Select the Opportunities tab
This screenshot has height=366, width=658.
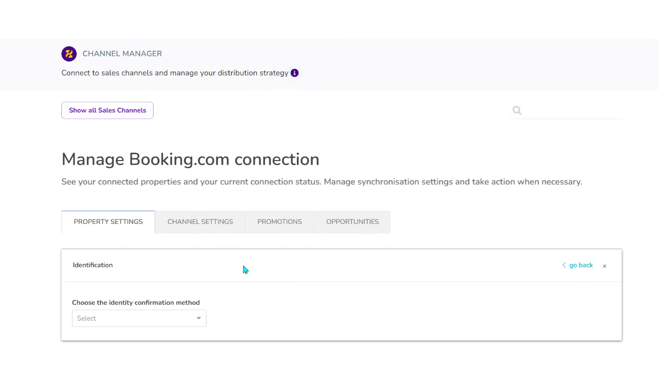pyautogui.click(x=353, y=222)
